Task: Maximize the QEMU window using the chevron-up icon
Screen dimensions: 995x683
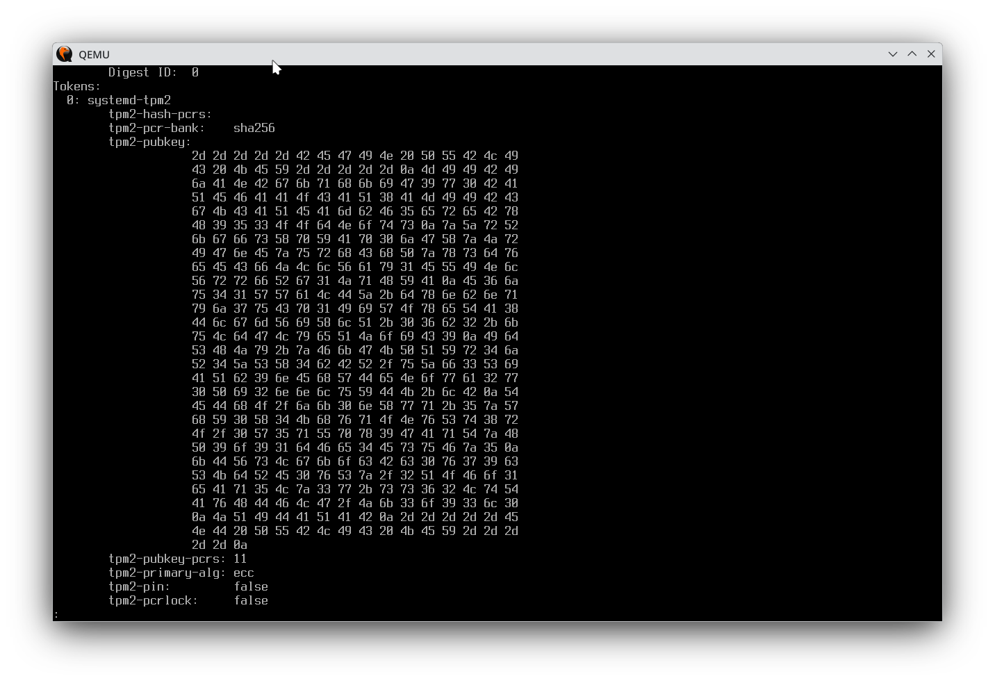Action: point(912,54)
